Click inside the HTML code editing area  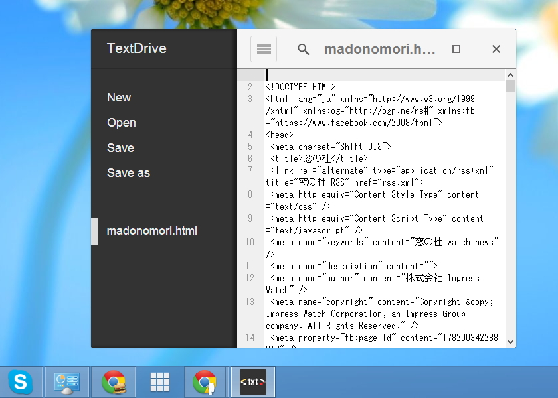point(372,199)
